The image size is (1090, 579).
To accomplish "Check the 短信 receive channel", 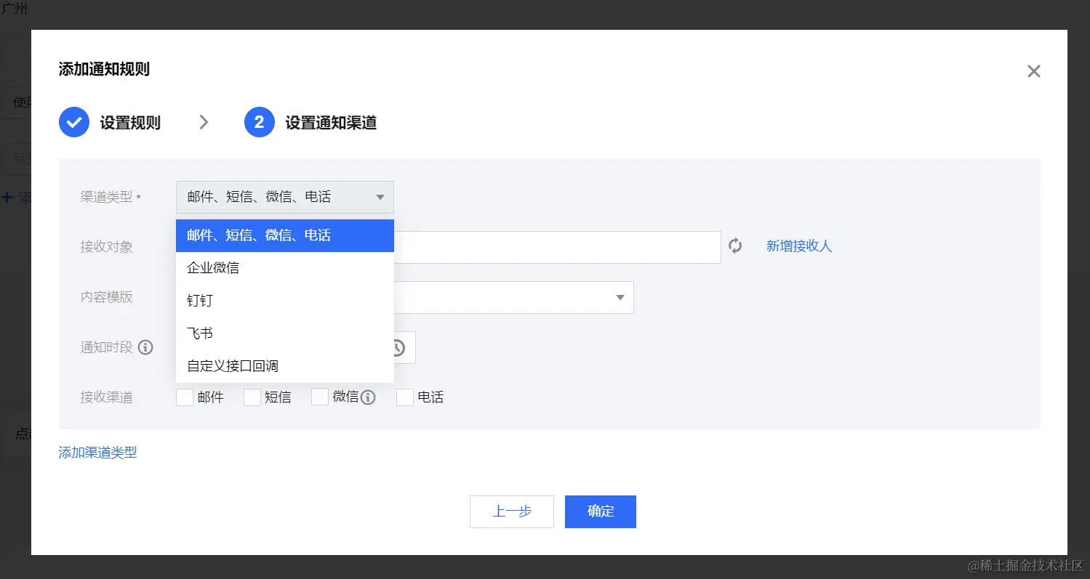I will tap(252, 397).
